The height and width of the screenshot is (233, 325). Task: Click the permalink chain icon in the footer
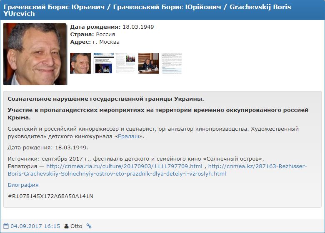click(x=89, y=226)
